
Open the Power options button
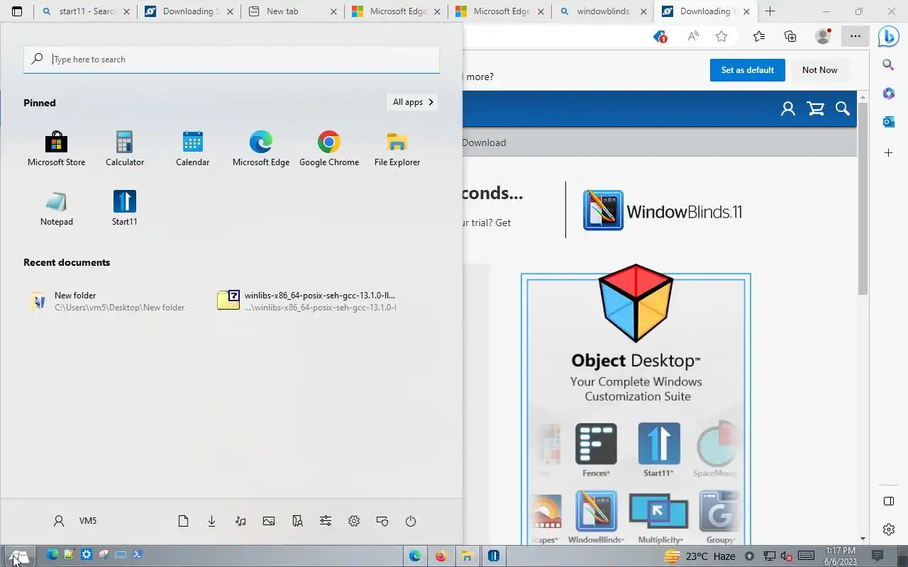411,521
